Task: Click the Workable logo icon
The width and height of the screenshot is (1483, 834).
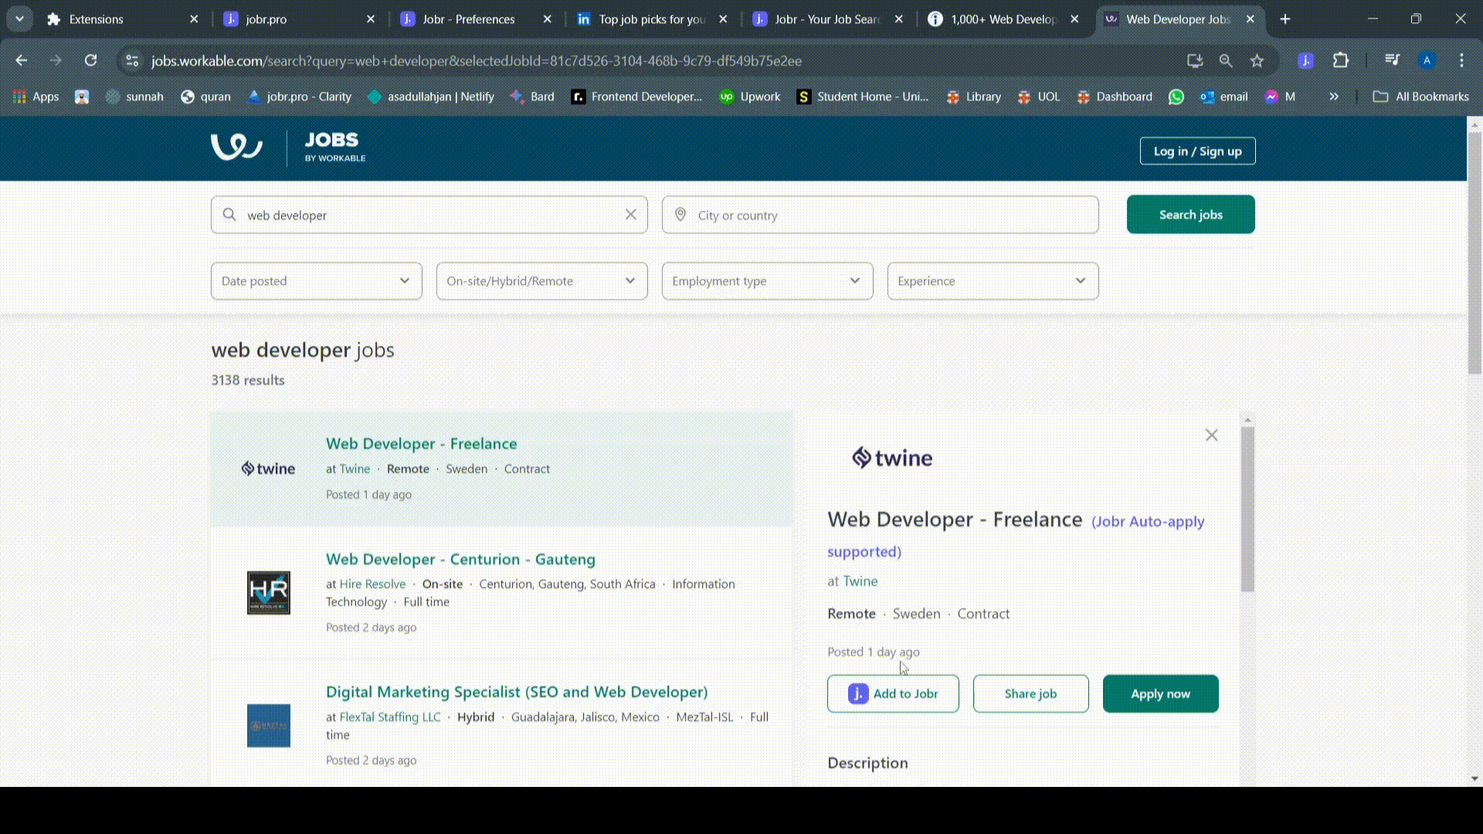Action: (236, 146)
